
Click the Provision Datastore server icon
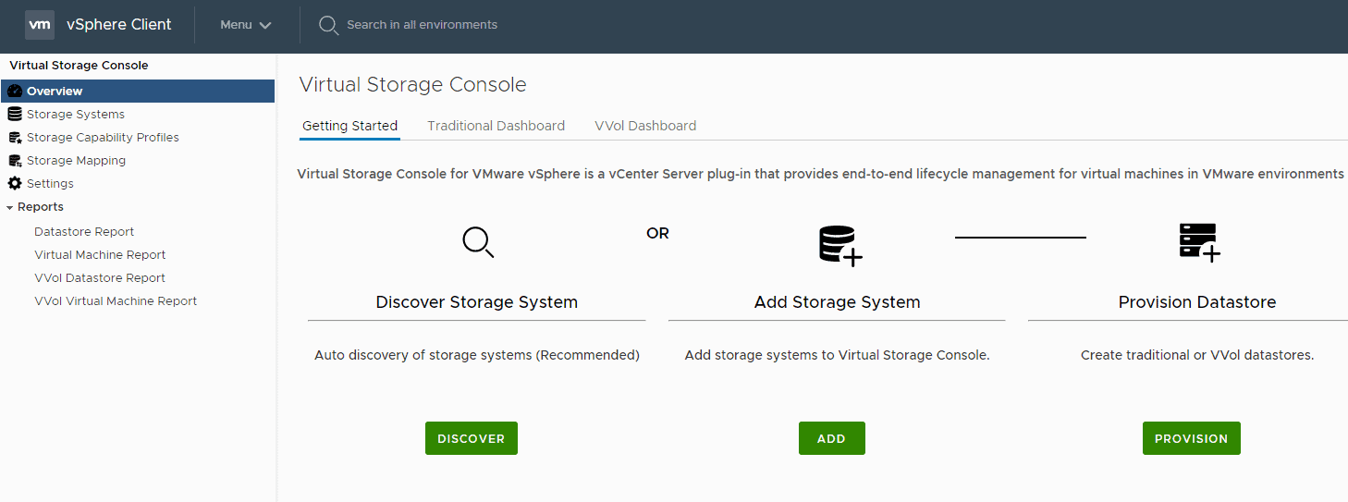(x=1199, y=242)
